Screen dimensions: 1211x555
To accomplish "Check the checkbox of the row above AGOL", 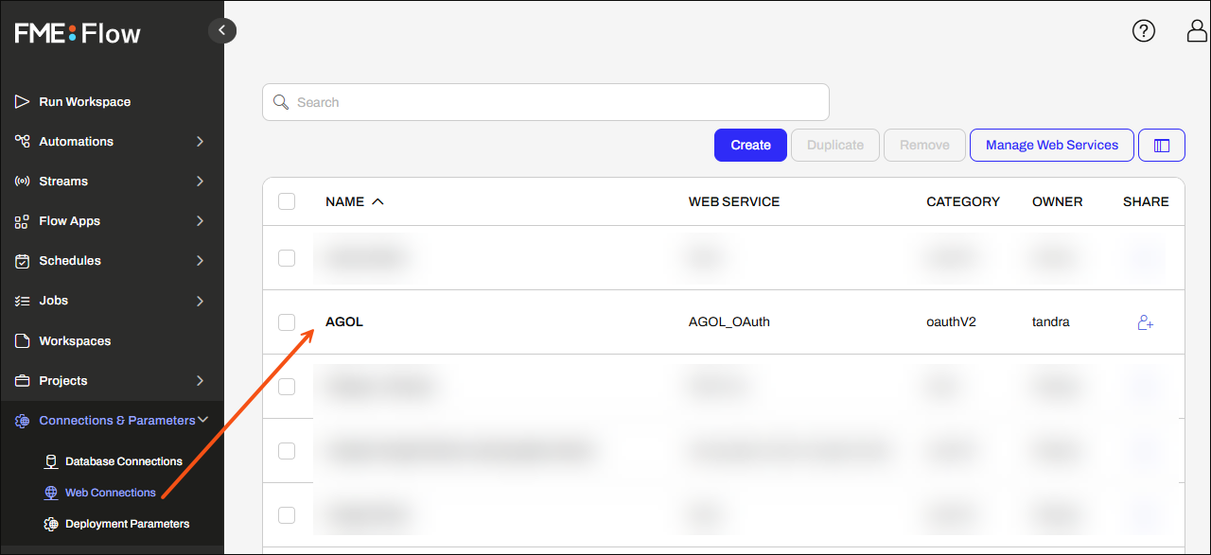I will coord(287,258).
